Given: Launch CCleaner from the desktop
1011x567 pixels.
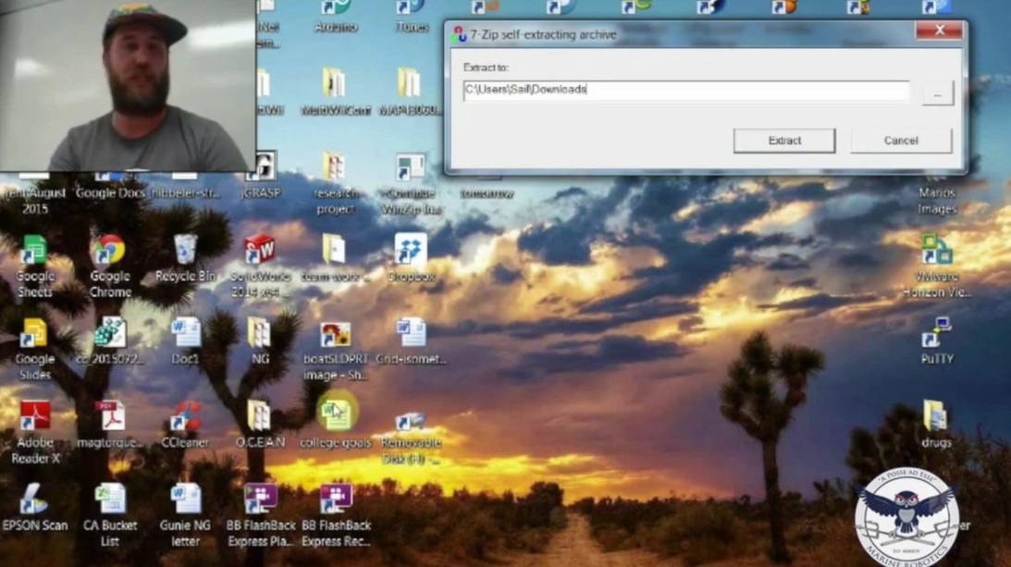Looking at the screenshot, I should [185, 418].
